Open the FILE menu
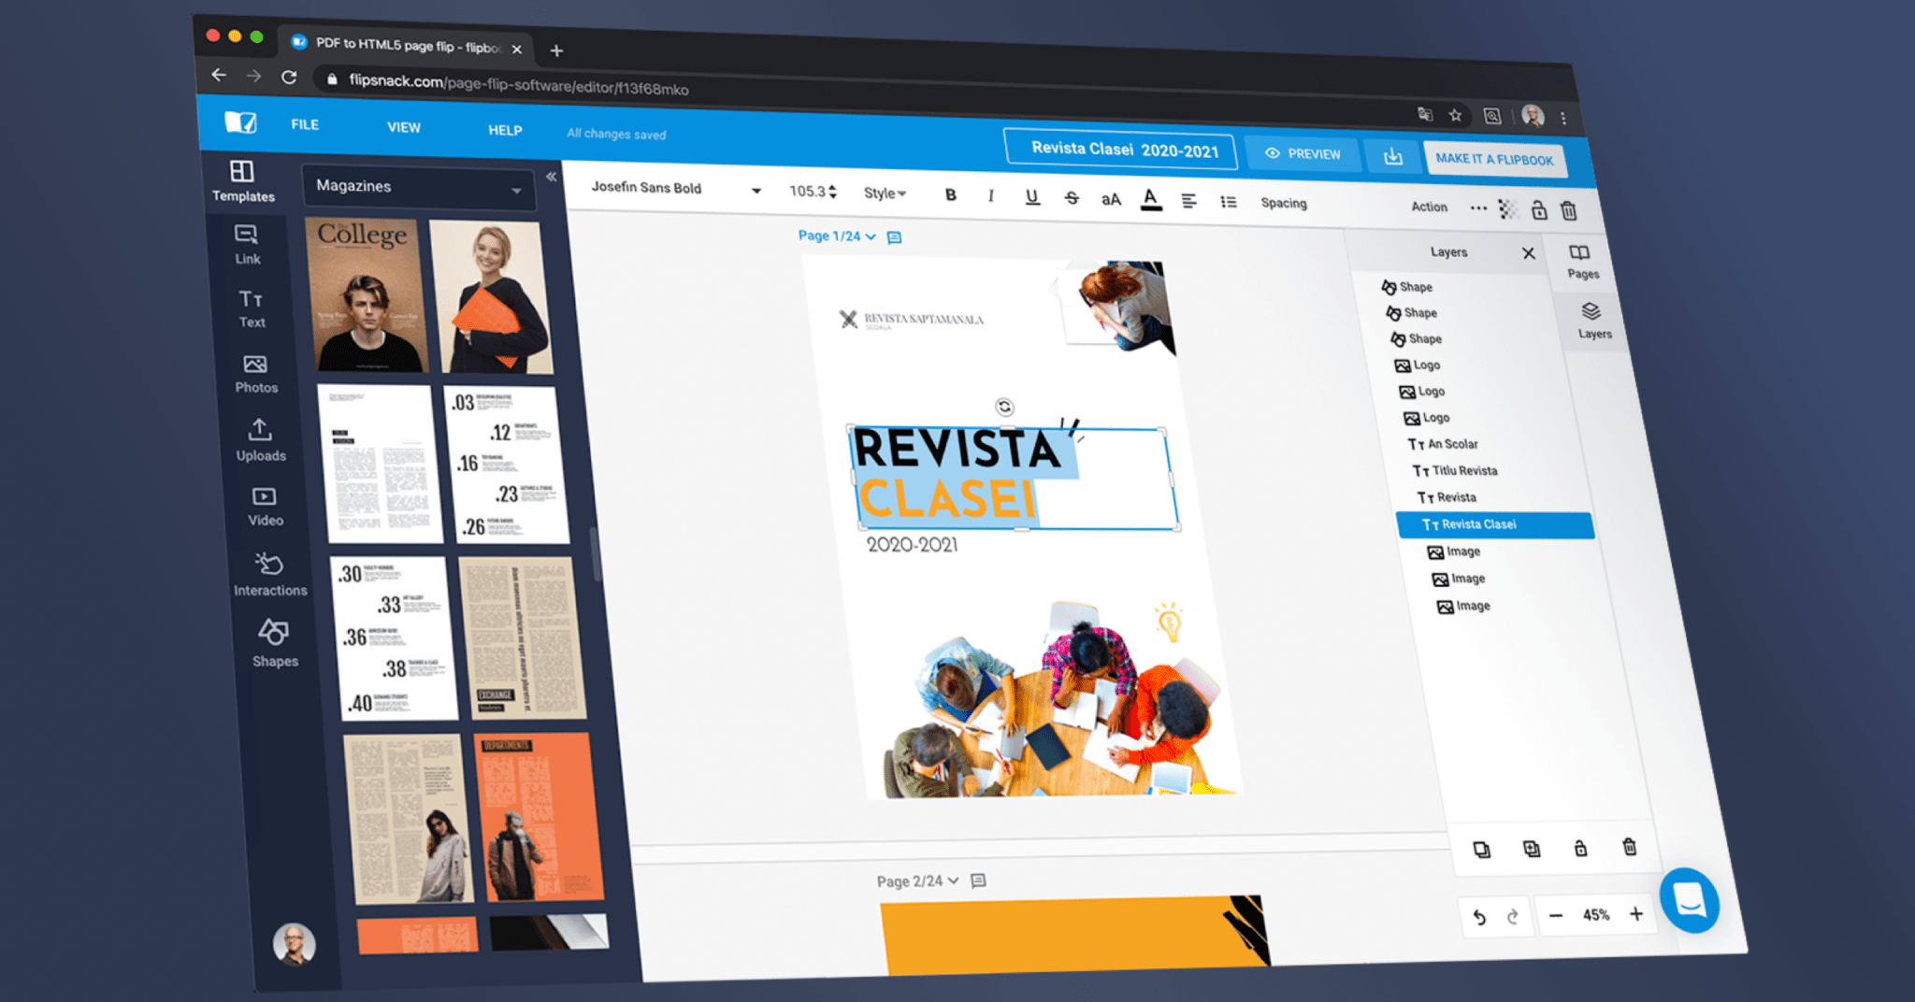This screenshot has width=1915, height=1002. 305,124
